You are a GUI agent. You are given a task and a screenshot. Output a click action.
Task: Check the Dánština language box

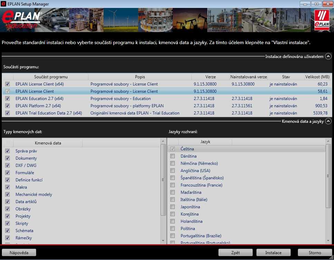173,156
